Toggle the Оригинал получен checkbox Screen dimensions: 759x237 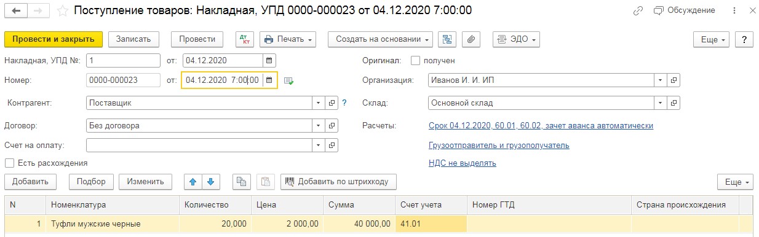[415, 61]
